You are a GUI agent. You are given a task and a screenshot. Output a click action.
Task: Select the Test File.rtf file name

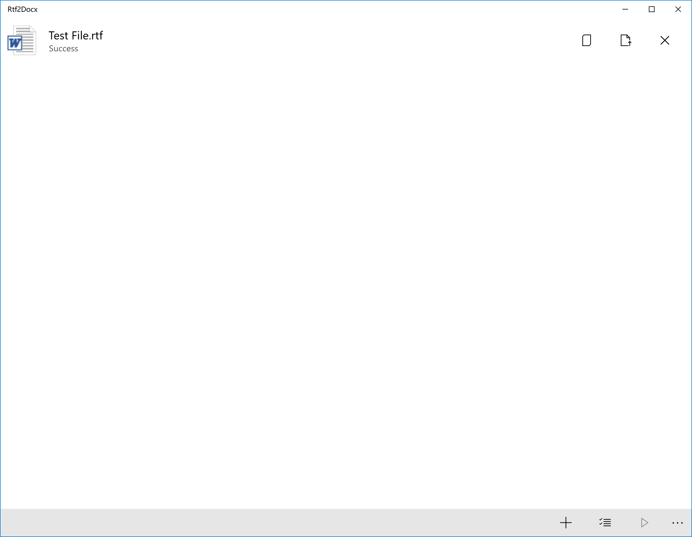click(75, 35)
